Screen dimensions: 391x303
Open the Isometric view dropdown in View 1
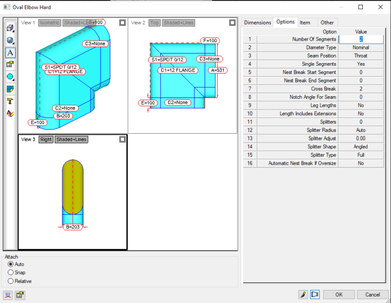(49, 23)
